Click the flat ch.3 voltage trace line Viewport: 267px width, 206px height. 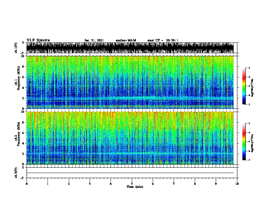[130, 173]
